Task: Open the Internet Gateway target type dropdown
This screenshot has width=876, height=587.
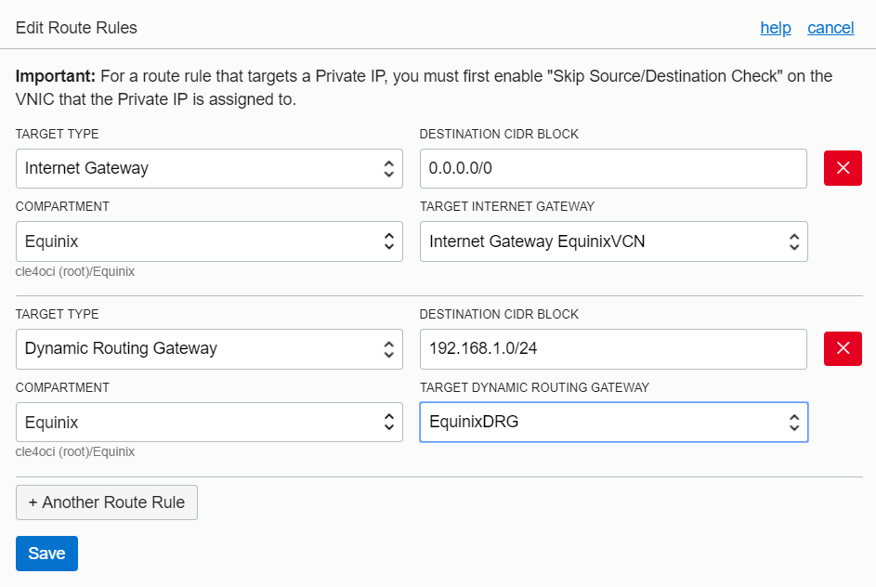Action: coord(209,168)
